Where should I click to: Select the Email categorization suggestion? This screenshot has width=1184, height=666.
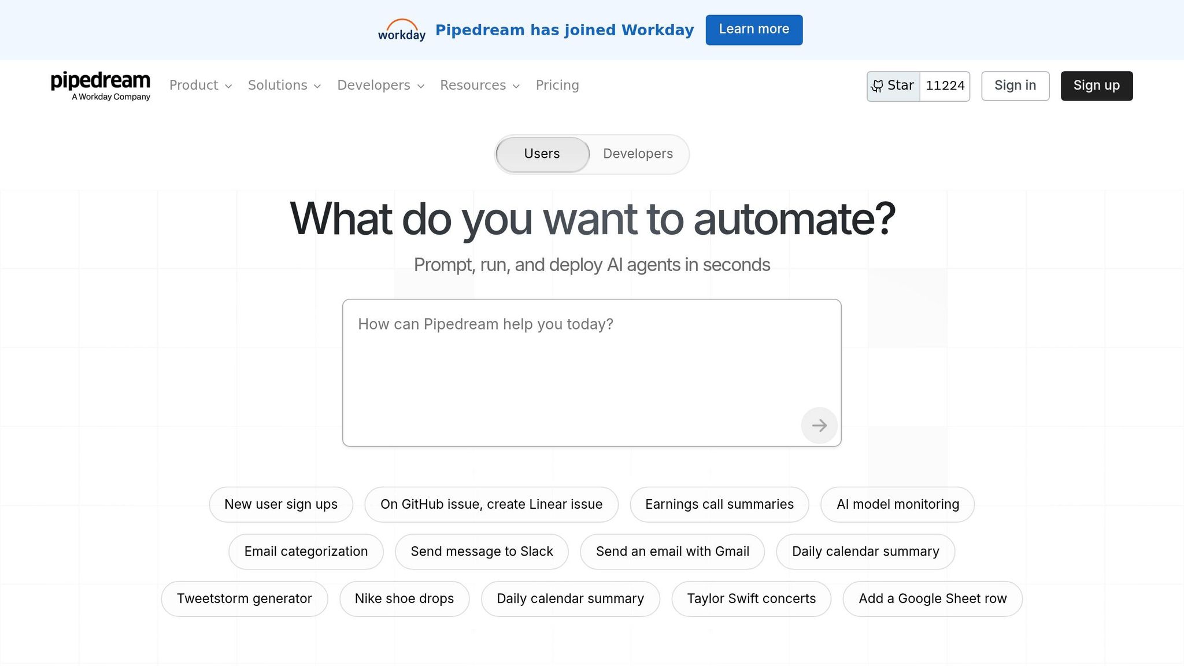click(x=306, y=552)
